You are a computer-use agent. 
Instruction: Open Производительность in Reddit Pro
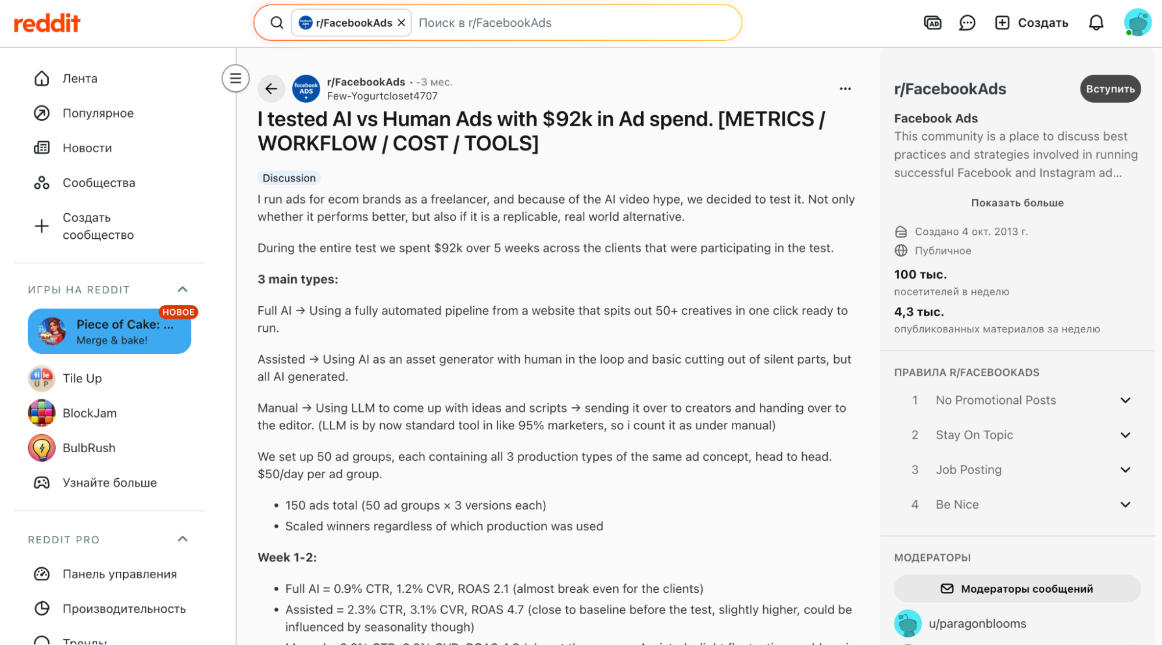[x=109, y=609]
